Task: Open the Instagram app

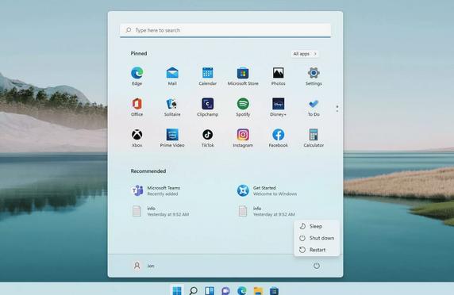Action: click(x=243, y=138)
